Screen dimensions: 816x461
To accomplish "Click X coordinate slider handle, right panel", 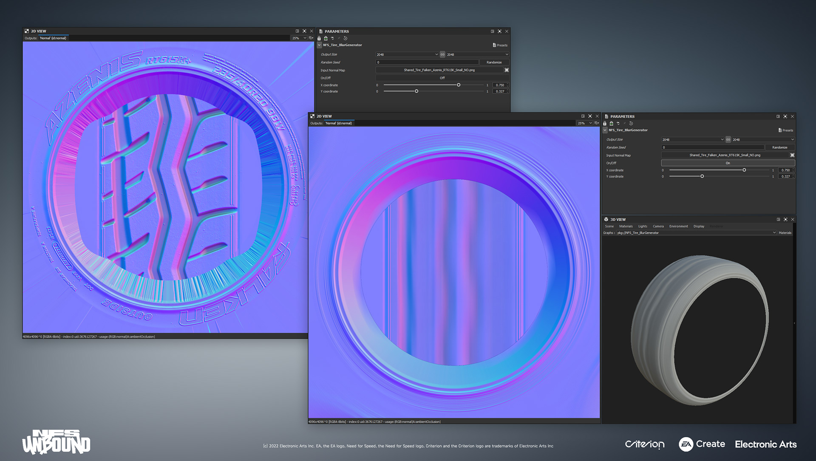I will 744,170.
